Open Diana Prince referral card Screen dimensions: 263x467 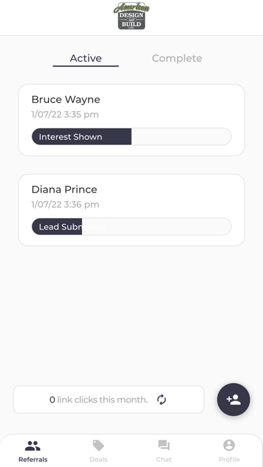[x=131, y=210]
